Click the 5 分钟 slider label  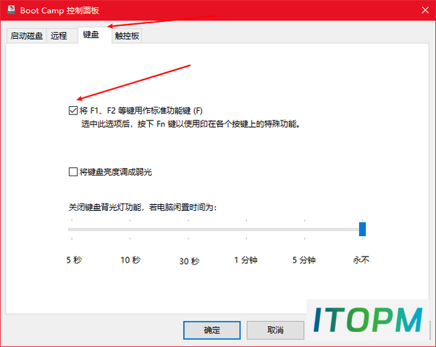pyautogui.click(x=304, y=260)
